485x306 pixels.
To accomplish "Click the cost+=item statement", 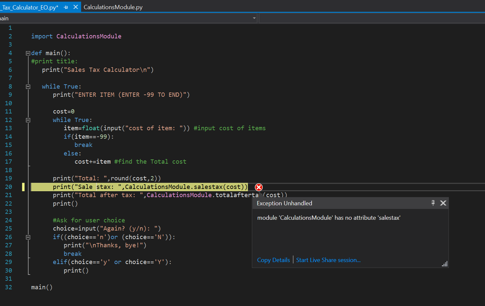I will click(x=93, y=162).
